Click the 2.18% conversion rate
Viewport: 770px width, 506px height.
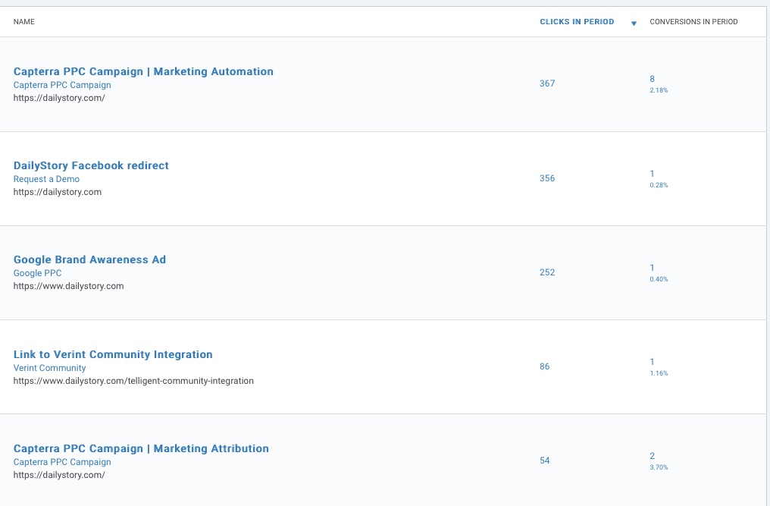659,90
